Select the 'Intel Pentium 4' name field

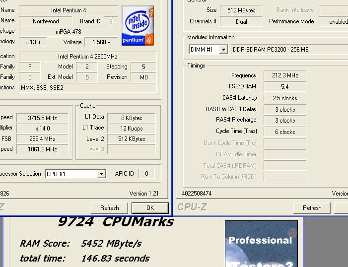click(x=69, y=10)
